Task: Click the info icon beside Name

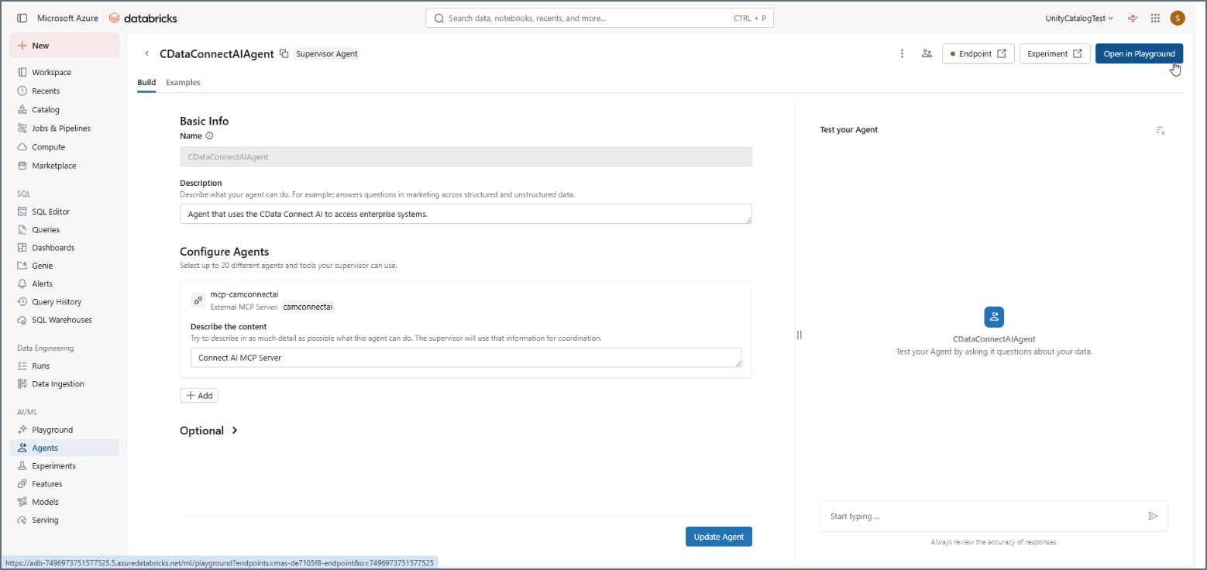Action: [209, 136]
